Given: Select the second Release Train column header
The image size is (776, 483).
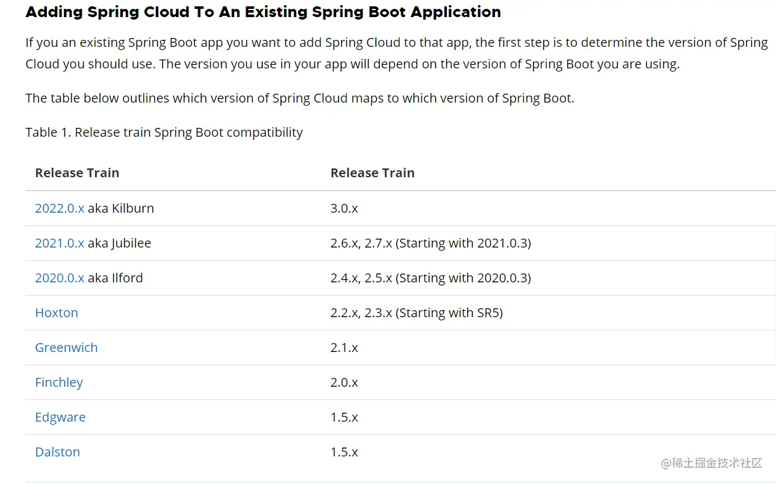Looking at the screenshot, I should pos(372,173).
